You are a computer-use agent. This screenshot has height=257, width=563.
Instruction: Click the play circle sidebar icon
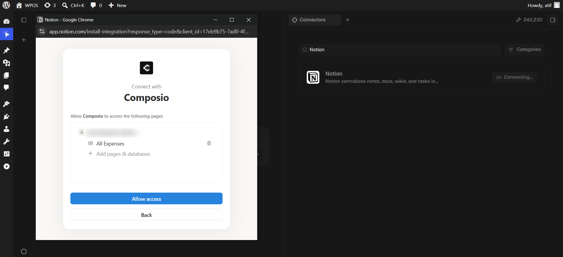(6, 167)
